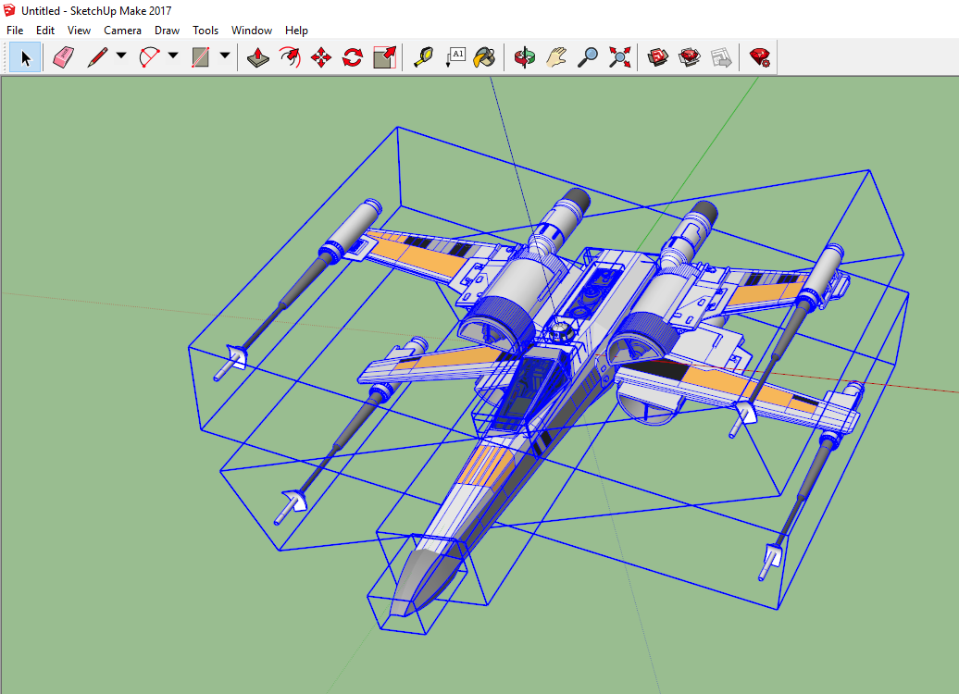The image size is (959, 694).
Task: Open the Extension Warehouse
Action: 690,57
